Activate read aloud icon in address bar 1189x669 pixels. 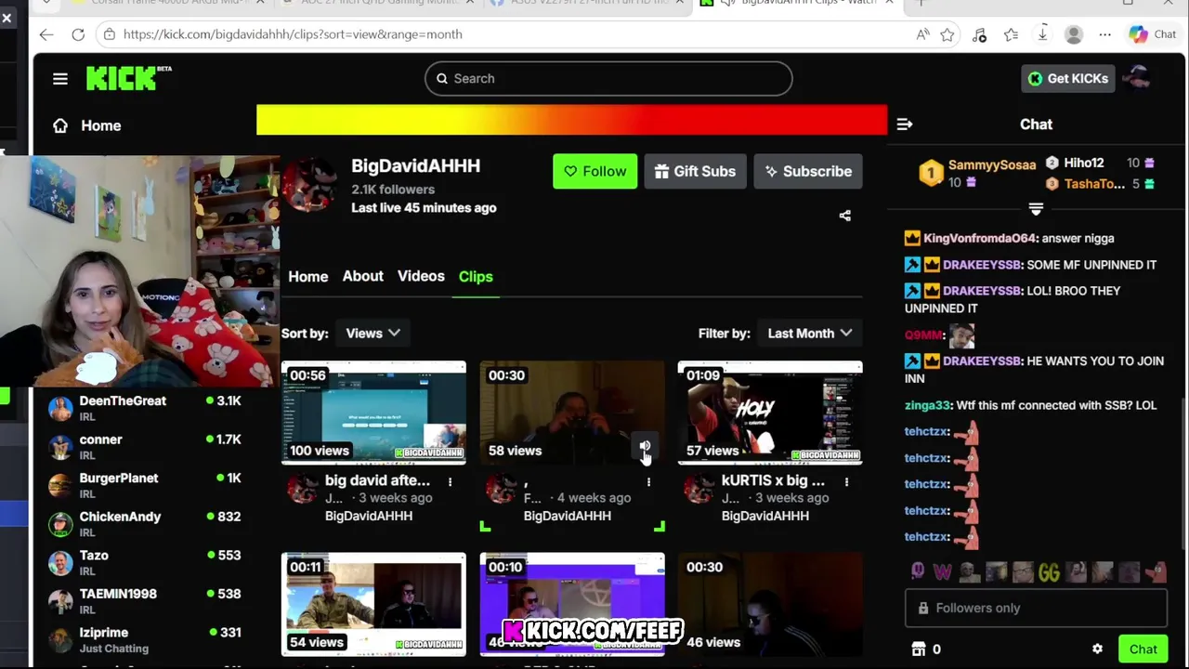pyautogui.click(x=922, y=34)
